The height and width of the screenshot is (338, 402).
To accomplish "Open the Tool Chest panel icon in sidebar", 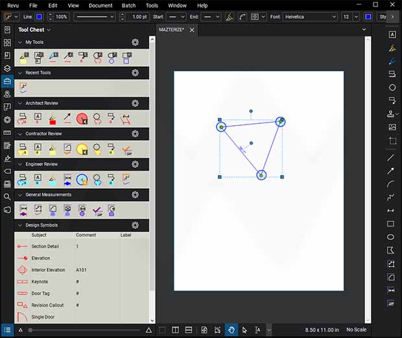I will (7, 81).
